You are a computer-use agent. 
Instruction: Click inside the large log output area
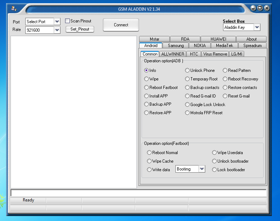[x=74, y=112]
